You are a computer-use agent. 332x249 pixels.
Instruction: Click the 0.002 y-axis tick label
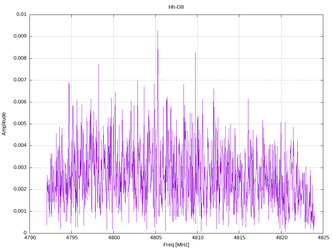20,189
